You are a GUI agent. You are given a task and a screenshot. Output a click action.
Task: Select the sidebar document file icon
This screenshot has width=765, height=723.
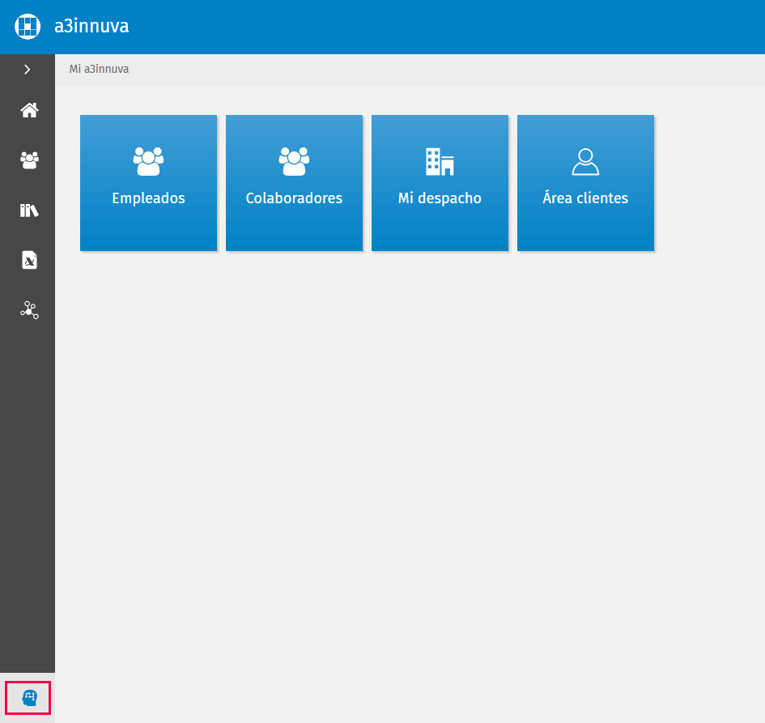click(x=29, y=260)
